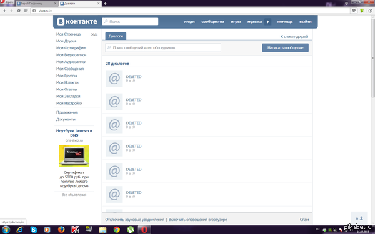375x234 pixels.
Task: Click the ред. edit link
Action: pos(94,34)
